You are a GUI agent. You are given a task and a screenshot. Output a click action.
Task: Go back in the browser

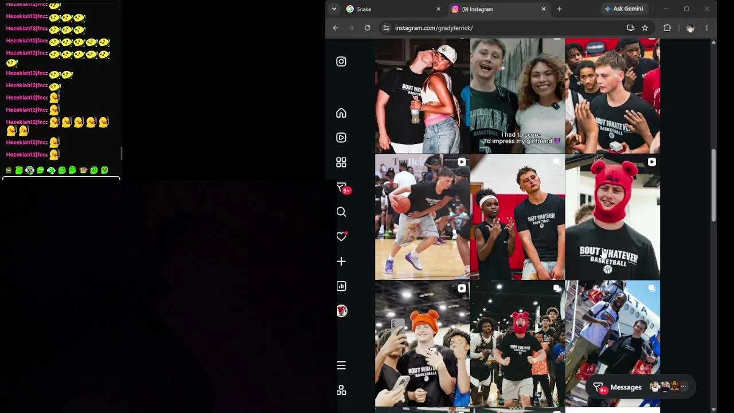335,28
